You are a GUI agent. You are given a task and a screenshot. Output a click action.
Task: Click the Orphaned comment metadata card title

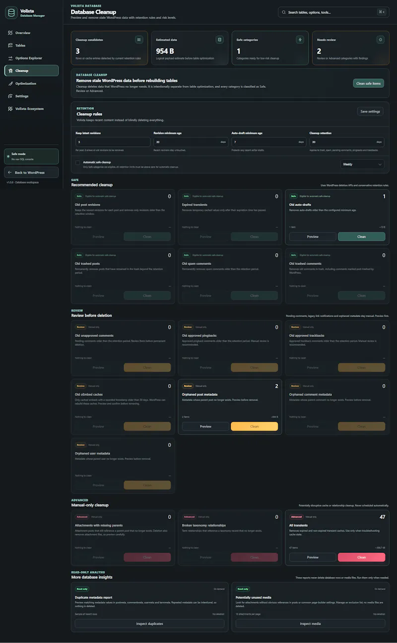point(311,394)
